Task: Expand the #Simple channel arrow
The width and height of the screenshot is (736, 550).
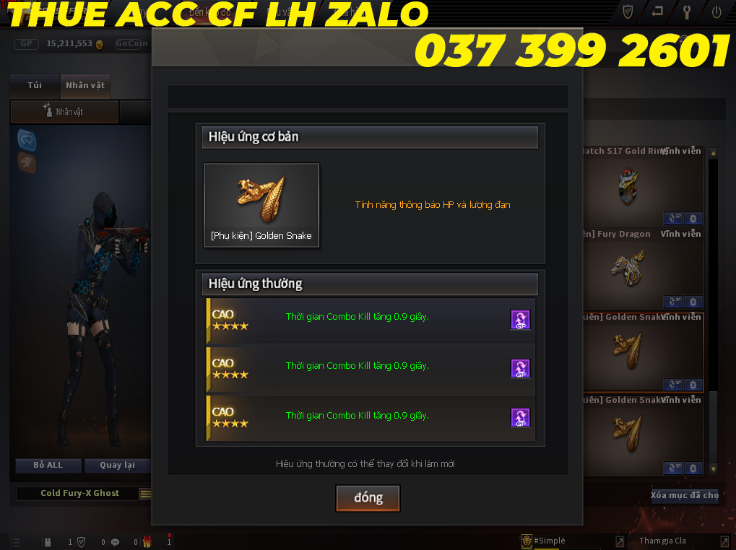Action: 620,541
